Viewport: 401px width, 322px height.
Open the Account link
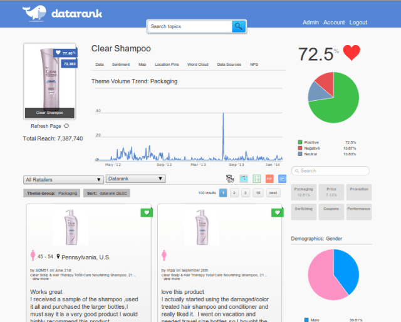[x=334, y=23]
